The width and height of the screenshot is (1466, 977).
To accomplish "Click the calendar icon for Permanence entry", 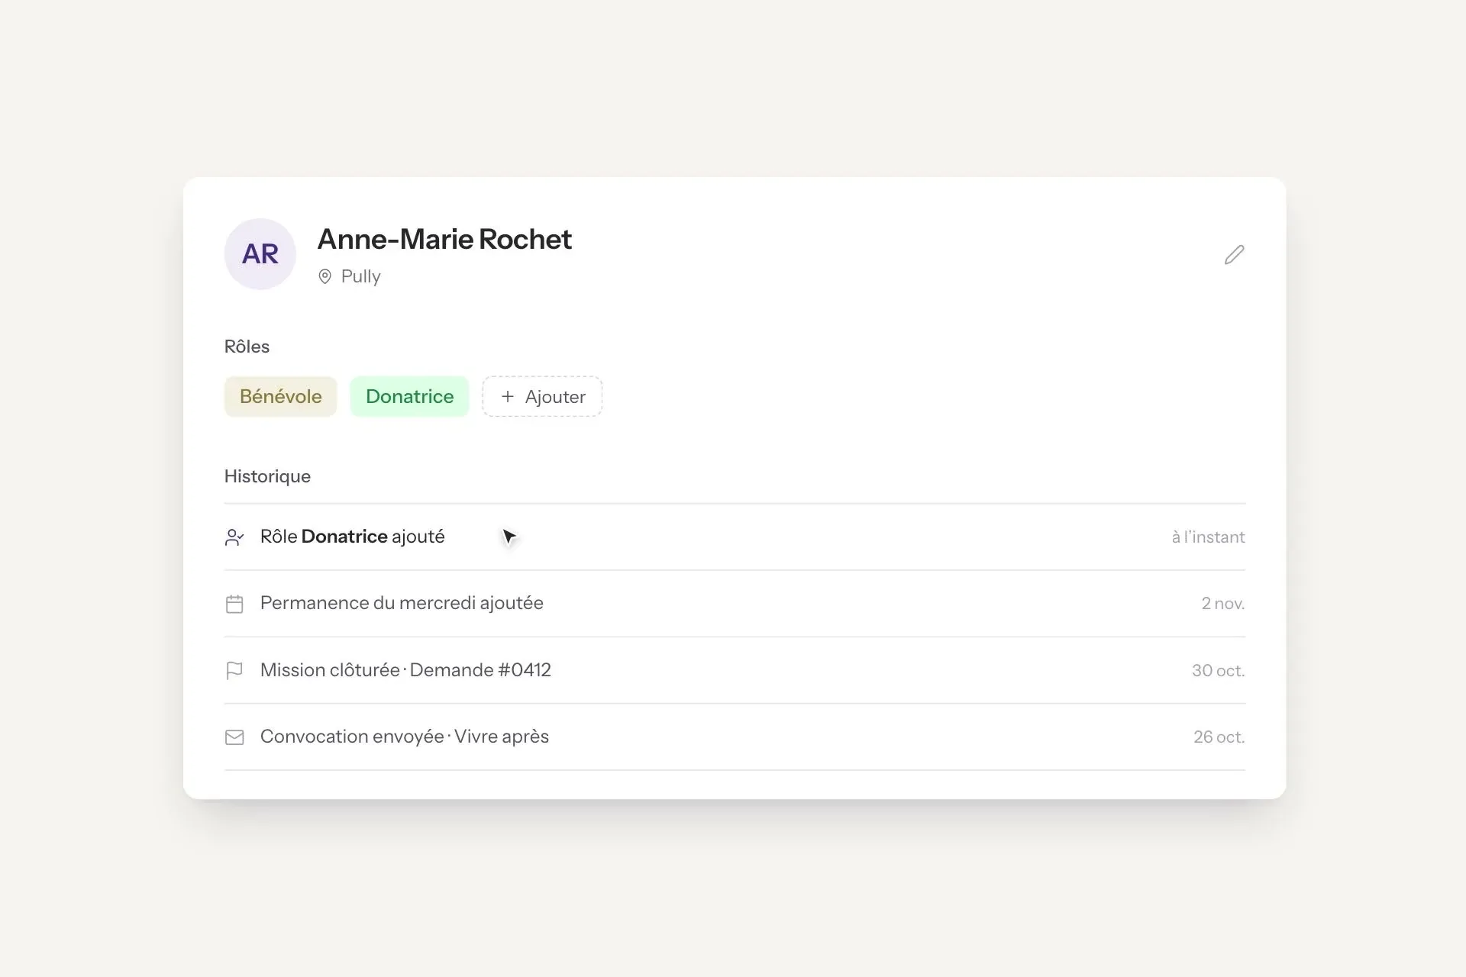I will coord(234,604).
